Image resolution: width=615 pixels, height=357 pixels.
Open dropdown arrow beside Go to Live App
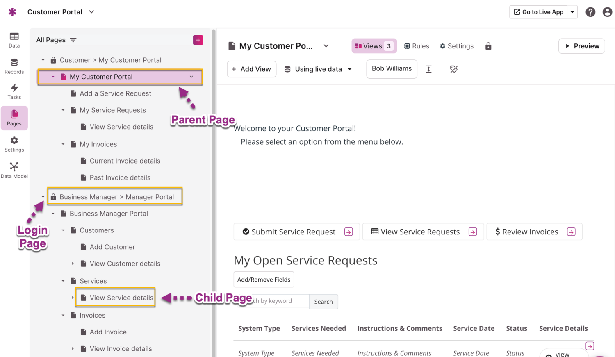[572, 12]
